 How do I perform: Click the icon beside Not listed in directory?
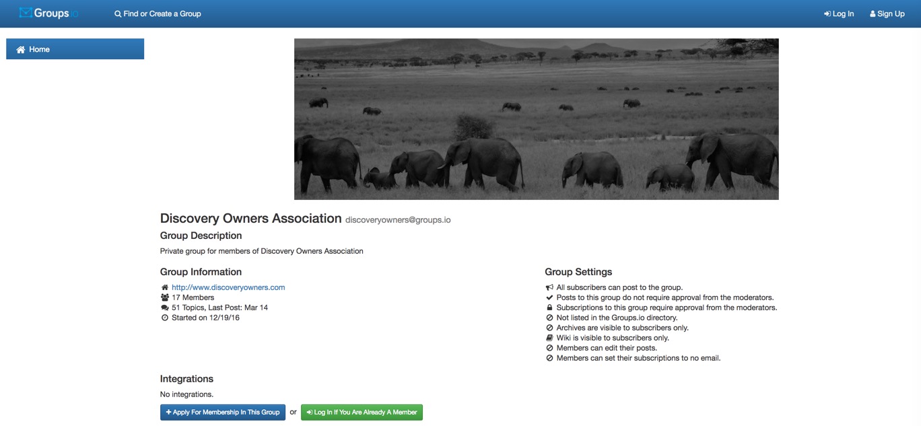click(549, 318)
